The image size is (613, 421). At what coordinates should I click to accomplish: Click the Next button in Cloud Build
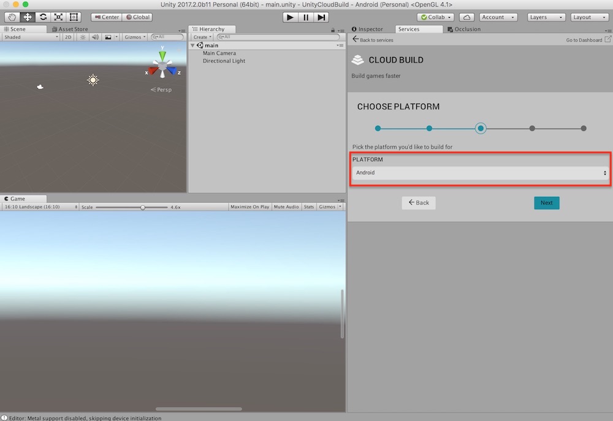tap(546, 202)
